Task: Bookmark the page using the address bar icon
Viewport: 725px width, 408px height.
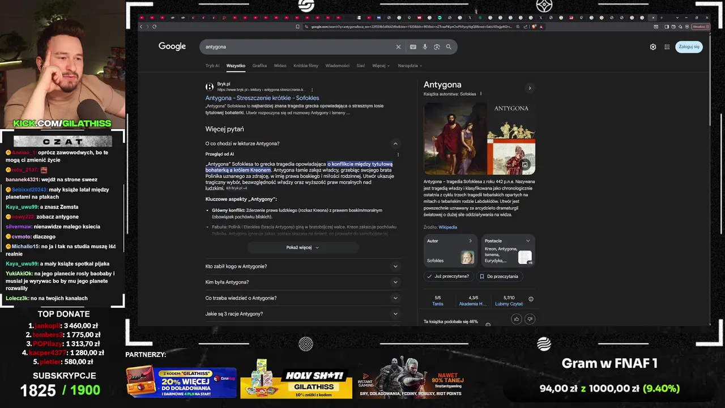Action: click(x=298, y=27)
